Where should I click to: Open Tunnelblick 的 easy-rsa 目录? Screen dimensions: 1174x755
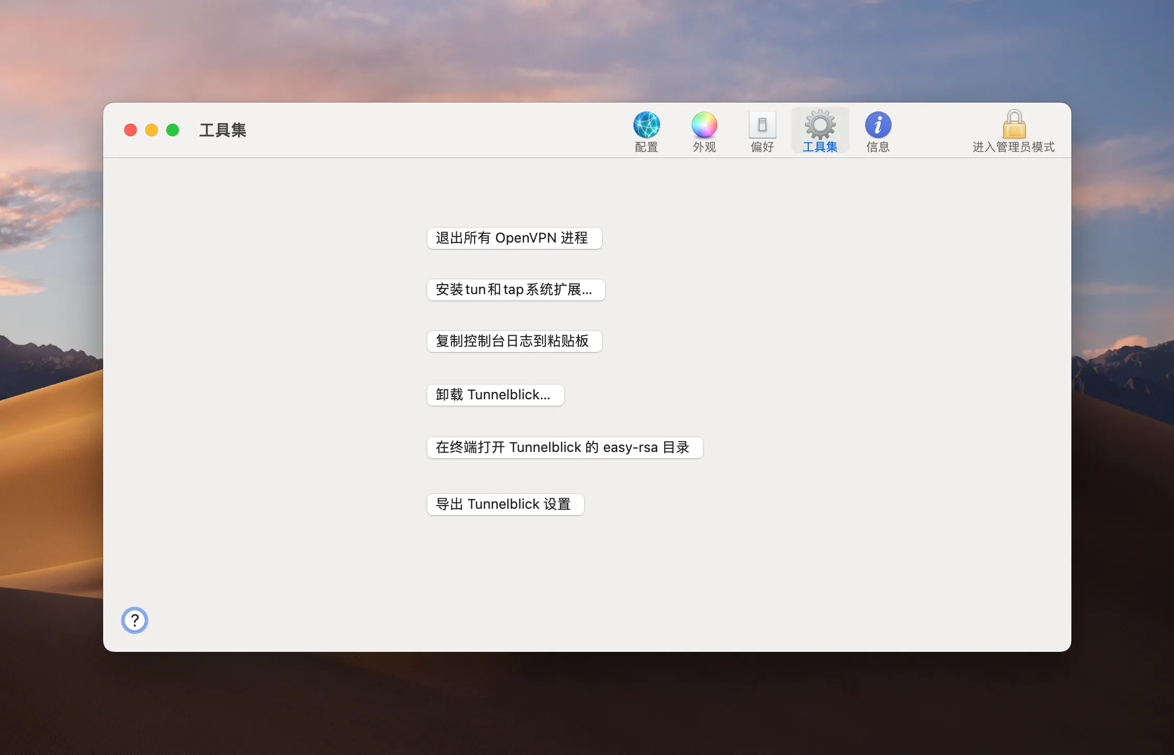[x=565, y=447]
